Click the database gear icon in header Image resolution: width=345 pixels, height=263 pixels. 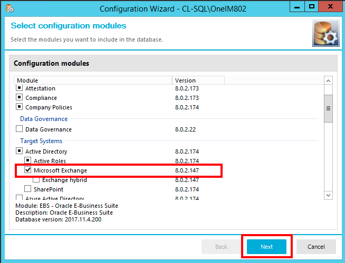pyautogui.click(x=326, y=33)
